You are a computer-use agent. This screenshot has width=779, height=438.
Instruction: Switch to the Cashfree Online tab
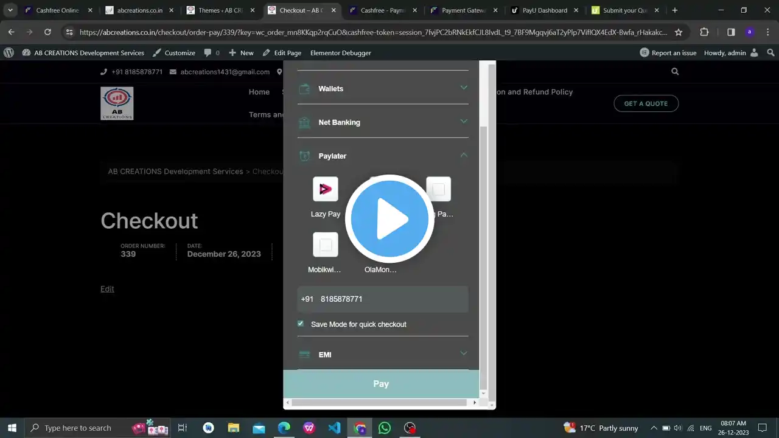[57, 10]
